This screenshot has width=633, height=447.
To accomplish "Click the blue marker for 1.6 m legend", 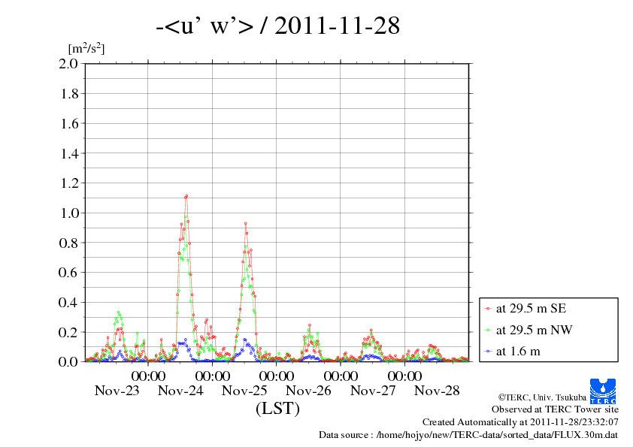I will [x=489, y=352].
